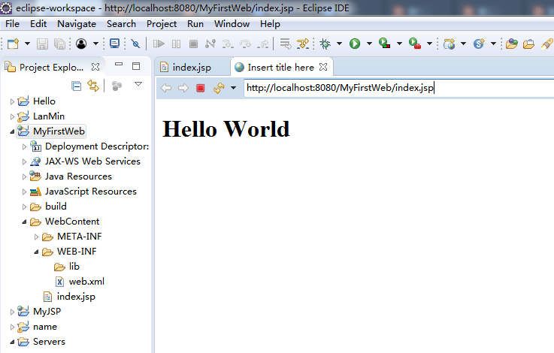Viewport: 554px width, 353px height.
Task: Click the monitor console toolbar icon
Action: [114, 44]
